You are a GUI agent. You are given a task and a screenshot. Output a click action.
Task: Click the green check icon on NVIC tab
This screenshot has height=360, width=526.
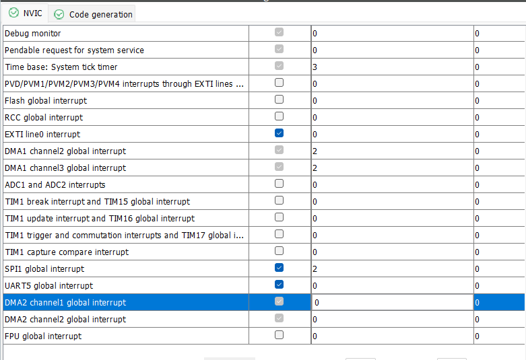(13, 13)
